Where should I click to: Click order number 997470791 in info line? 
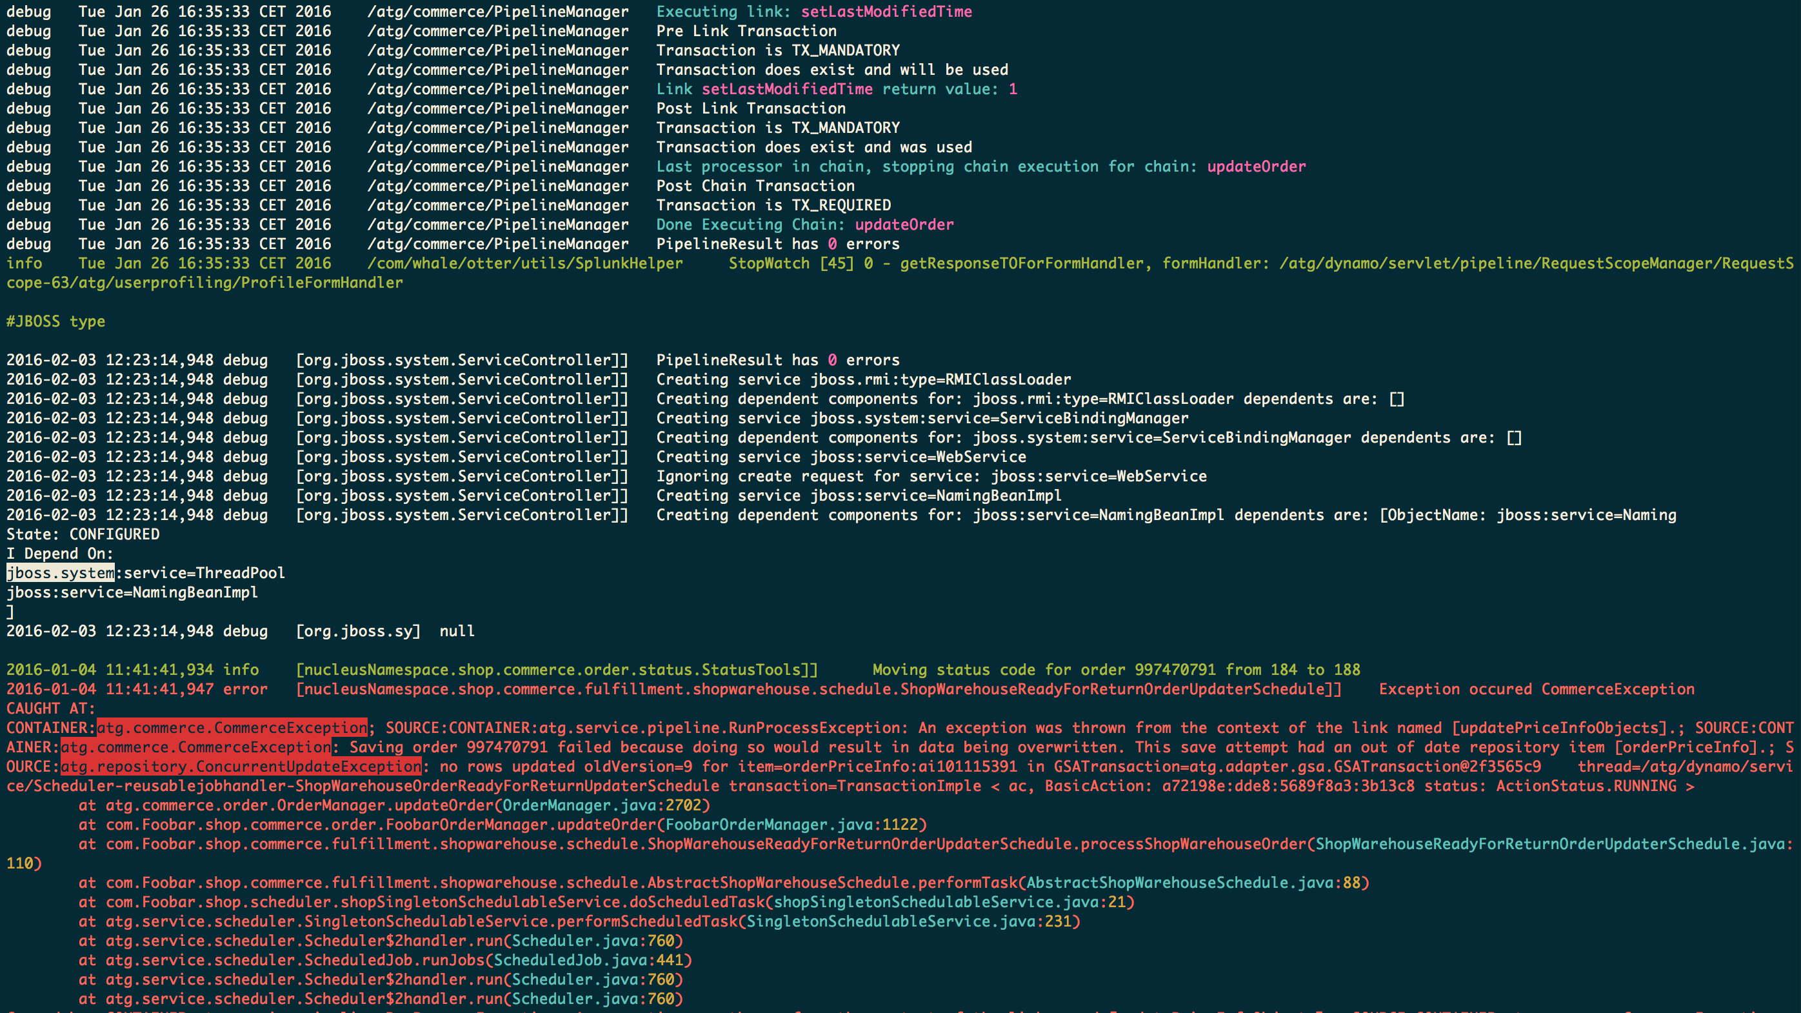pos(1175,670)
